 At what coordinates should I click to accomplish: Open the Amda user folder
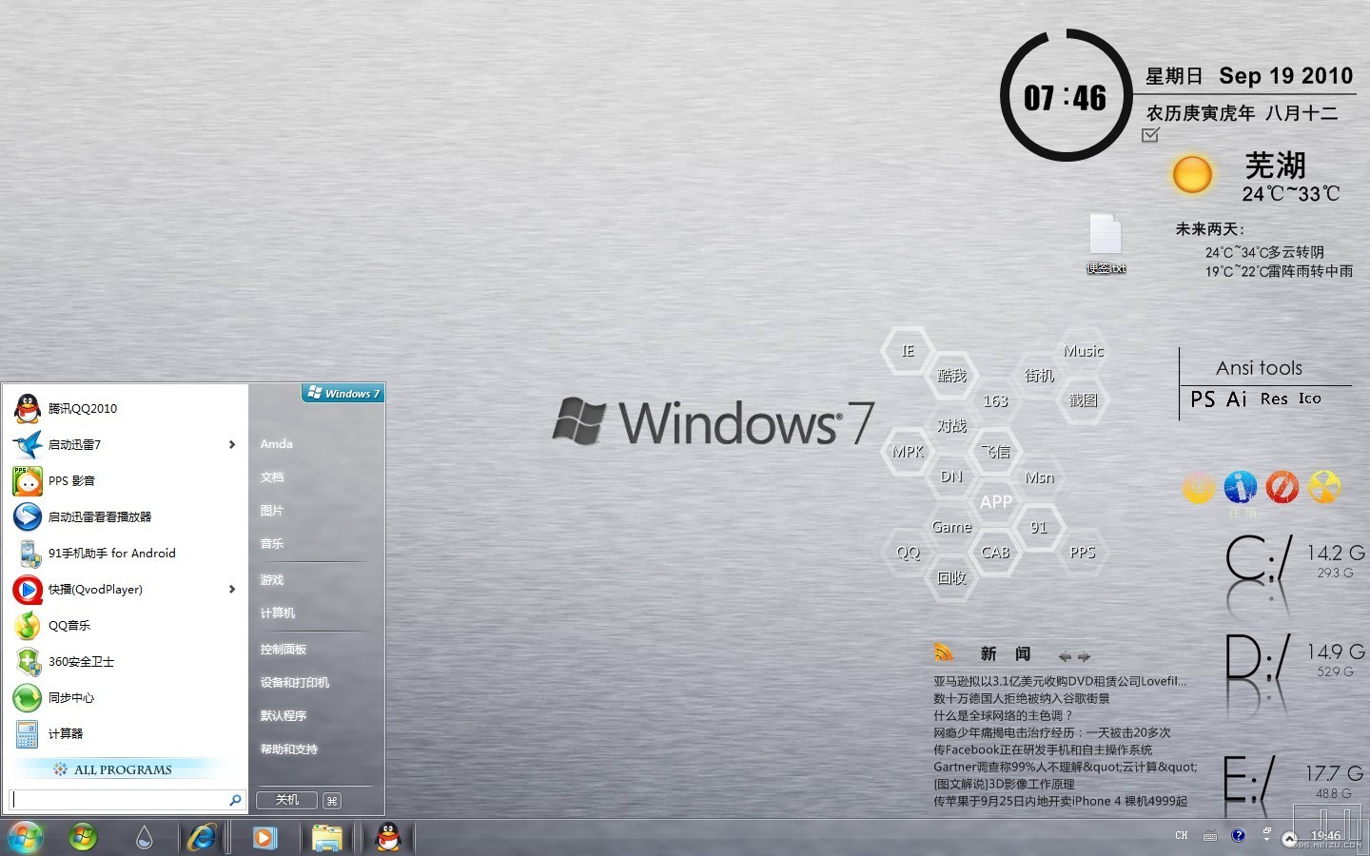(277, 444)
